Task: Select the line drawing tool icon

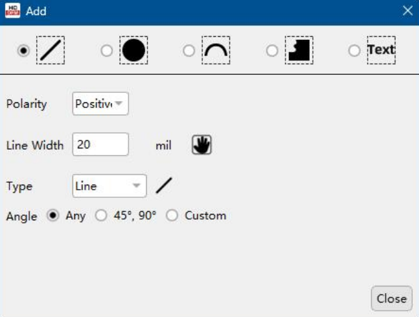Action: pos(49,51)
